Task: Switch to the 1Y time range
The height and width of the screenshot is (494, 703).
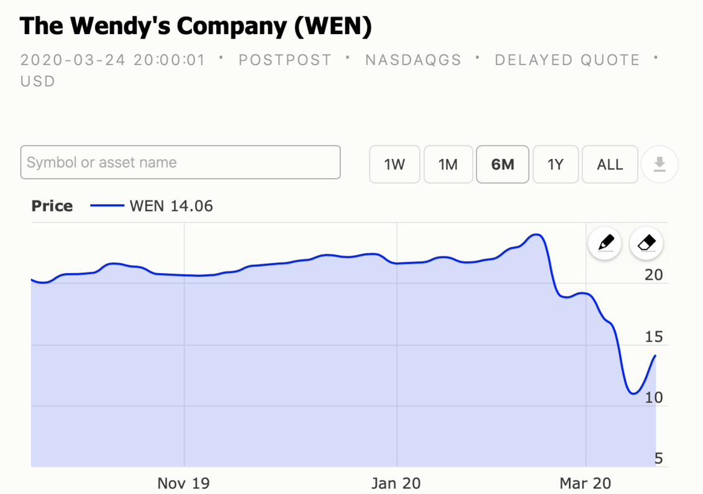Action: pos(555,164)
